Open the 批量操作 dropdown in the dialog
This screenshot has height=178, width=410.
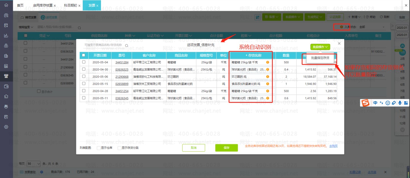pyautogui.click(x=320, y=47)
